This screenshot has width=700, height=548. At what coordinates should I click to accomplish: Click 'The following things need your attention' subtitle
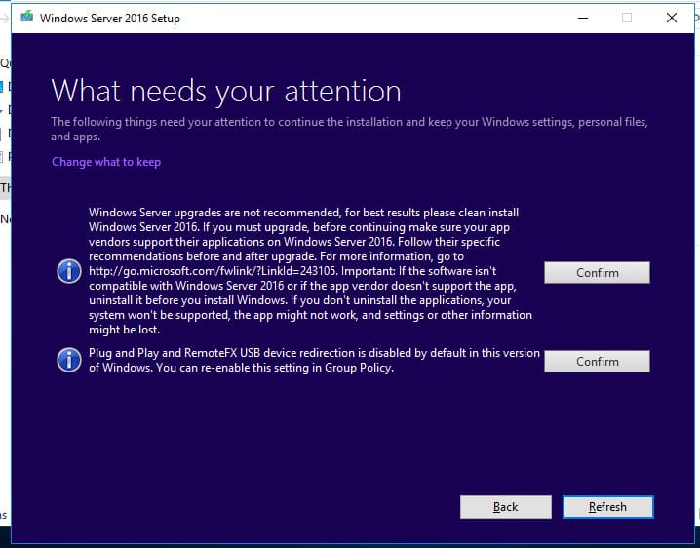point(349,129)
